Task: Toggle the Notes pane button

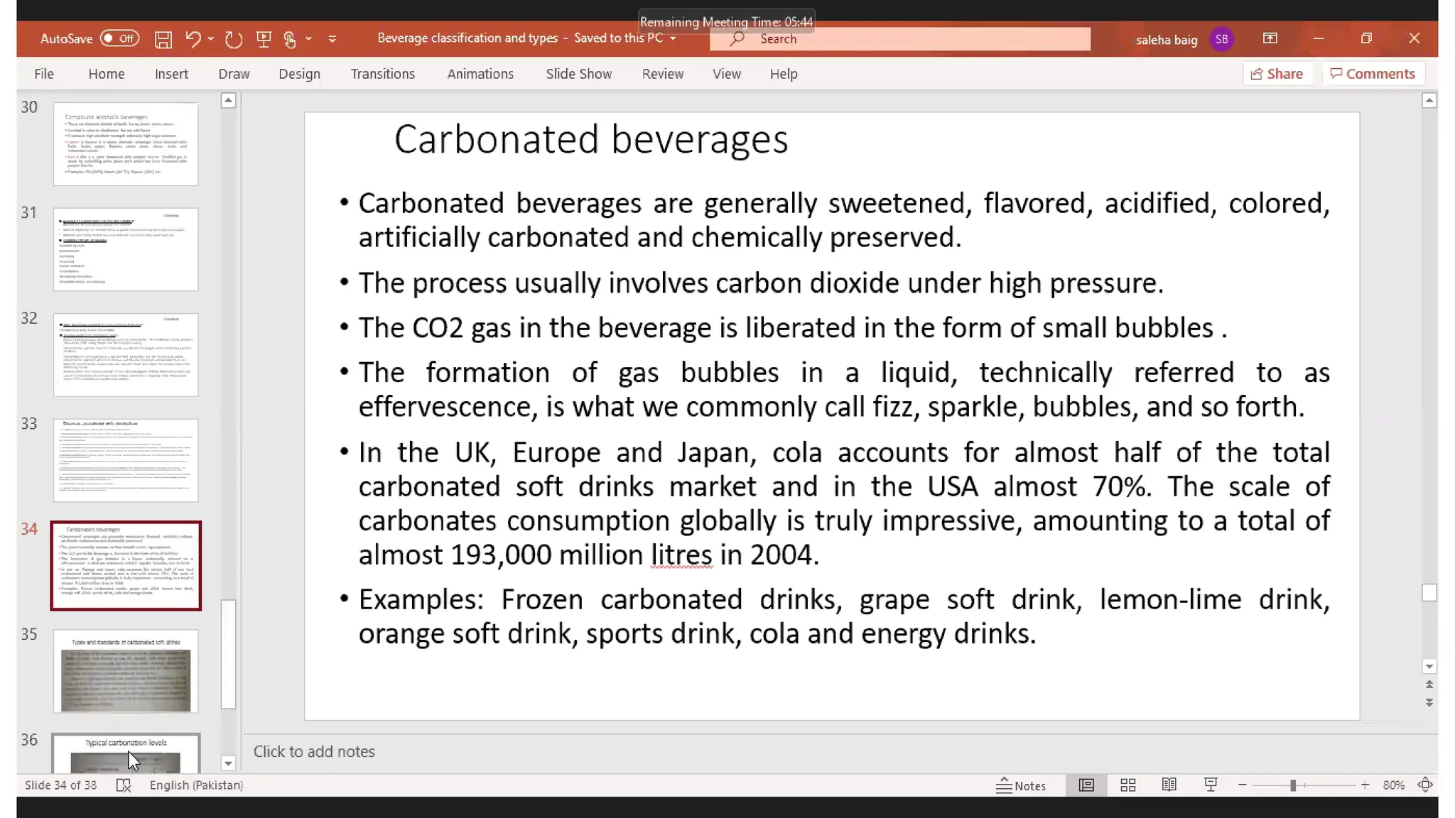Action: tap(1021, 785)
